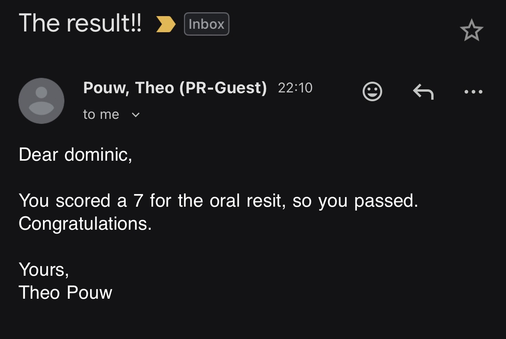Click the score number 7 in message
Screen dimensions: 506x339
(138, 201)
